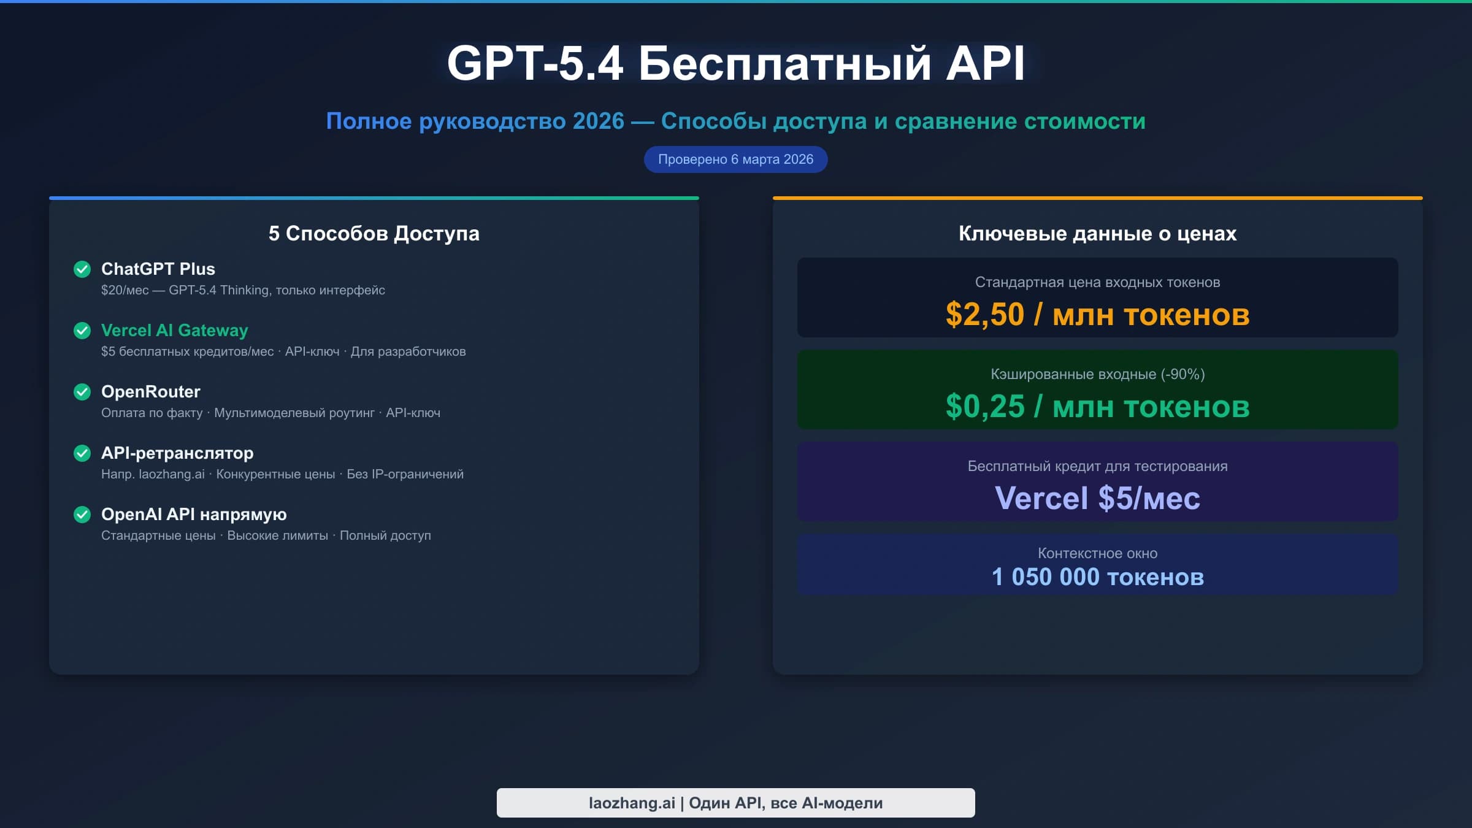
Task: Click description '$5 бесплатных кредитов/мес · API-ключ · Для разработчиков'
Action: click(x=283, y=351)
